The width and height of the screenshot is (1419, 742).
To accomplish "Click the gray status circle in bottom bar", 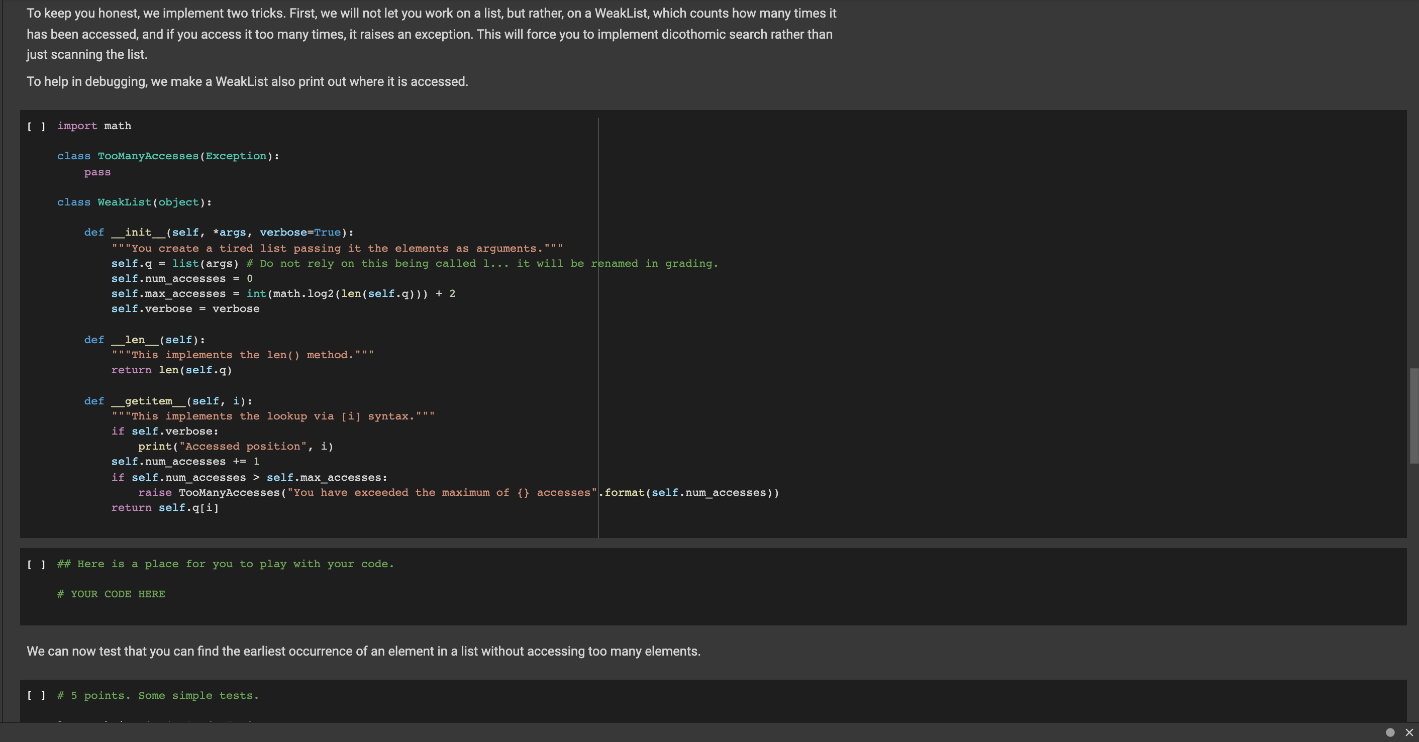I will point(1390,732).
